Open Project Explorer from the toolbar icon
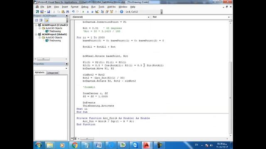The width and height of the screenshot is (266, 149). (102, 12)
